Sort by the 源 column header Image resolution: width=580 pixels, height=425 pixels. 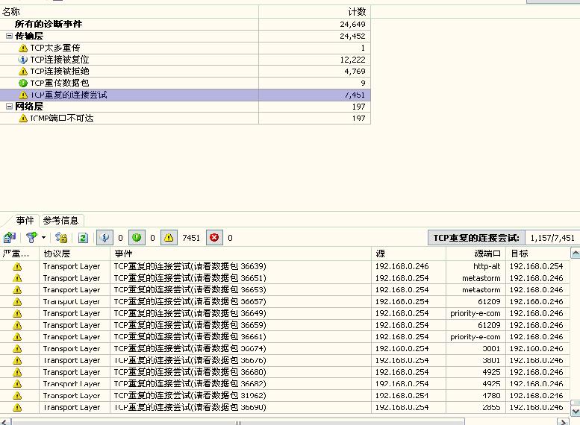pos(409,254)
